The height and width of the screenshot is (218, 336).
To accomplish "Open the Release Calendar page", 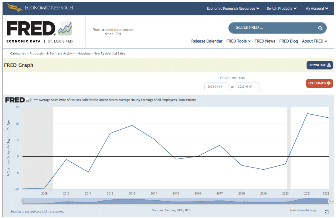I will tap(207, 41).
